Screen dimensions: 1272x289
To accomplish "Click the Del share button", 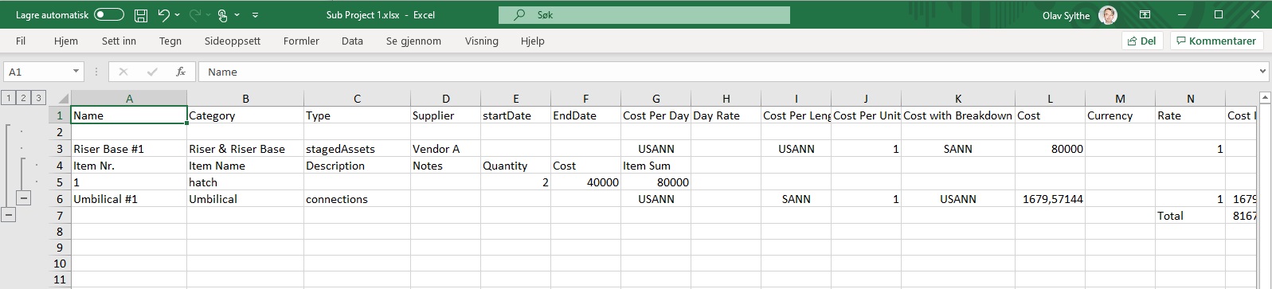I will tap(1142, 41).
